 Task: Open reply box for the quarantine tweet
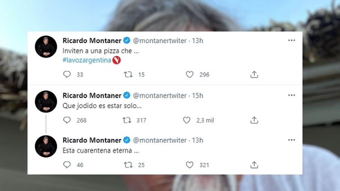67,165
